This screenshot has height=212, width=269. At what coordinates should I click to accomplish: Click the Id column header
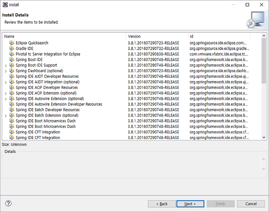click(219, 36)
